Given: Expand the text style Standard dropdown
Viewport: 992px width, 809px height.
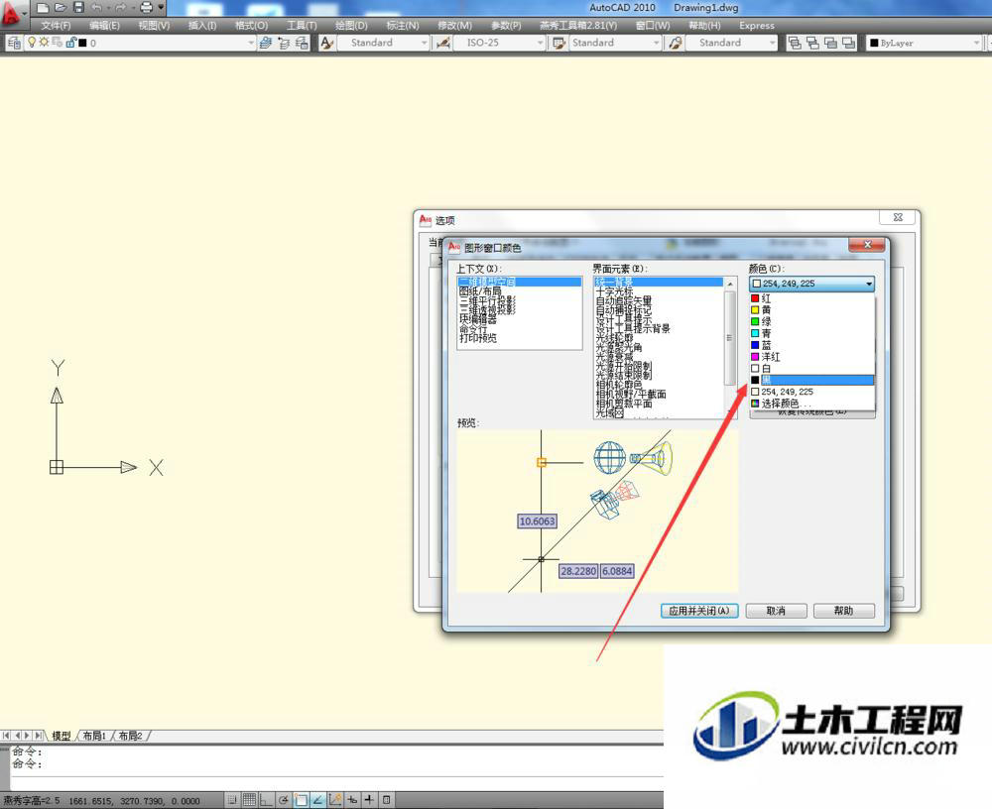Looking at the screenshot, I should coord(425,43).
